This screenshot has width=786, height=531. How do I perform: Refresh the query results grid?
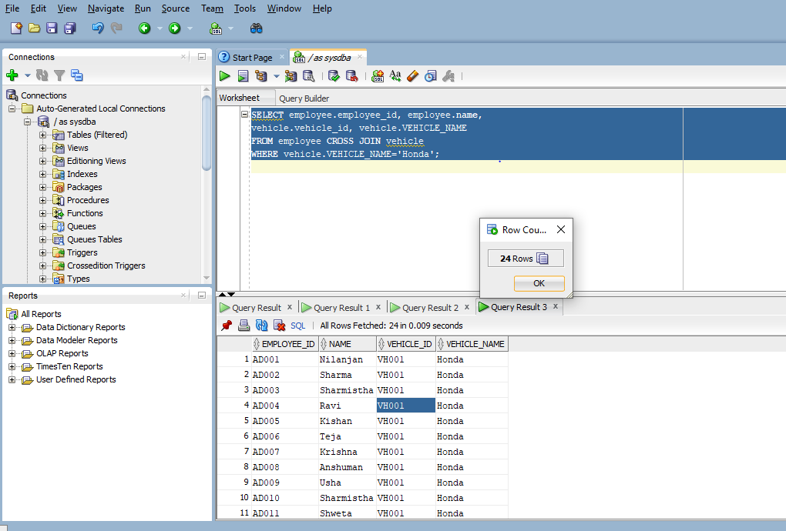[x=261, y=326]
